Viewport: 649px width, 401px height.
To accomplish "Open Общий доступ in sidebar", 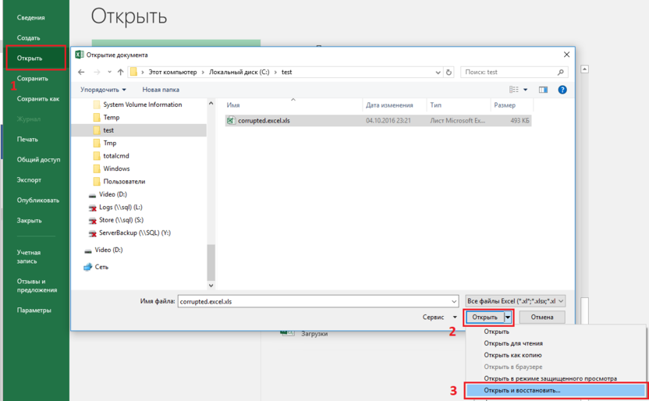I will [38, 159].
